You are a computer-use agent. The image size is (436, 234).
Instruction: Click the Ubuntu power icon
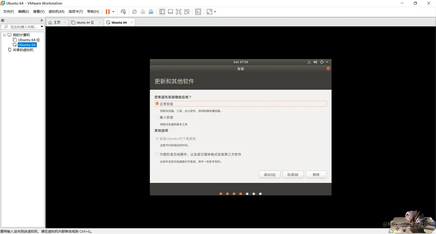pos(322,62)
